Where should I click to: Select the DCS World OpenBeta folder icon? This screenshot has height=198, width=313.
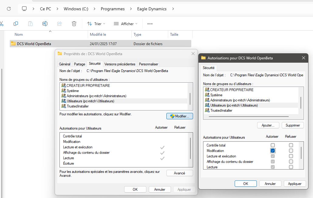[x=13, y=44]
